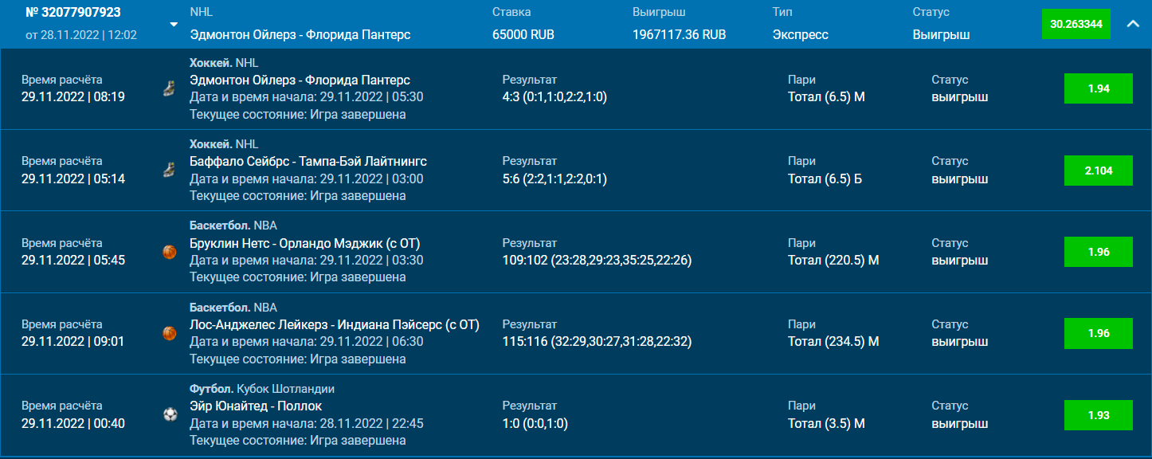Click settlement time 29.11.2022 | 05:45
1152x459 pixels.
pos(73,260)
